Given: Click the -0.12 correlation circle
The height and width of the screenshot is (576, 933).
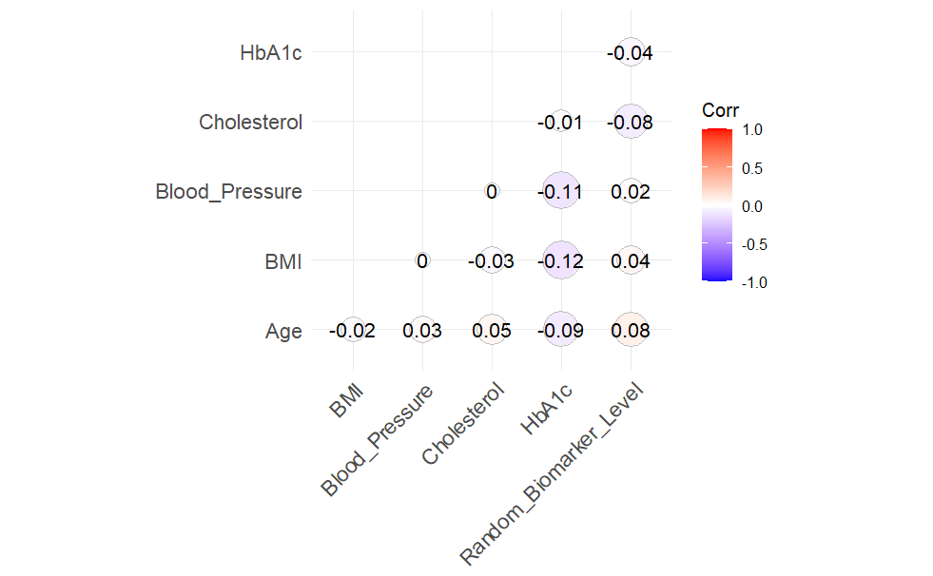Looking at the screenshot, I should click(x=560, y=260).
